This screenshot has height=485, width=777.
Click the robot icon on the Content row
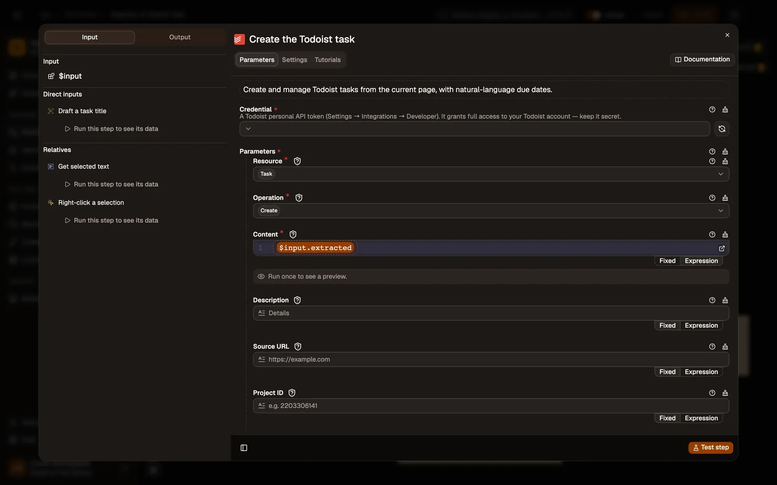(725, 234)
